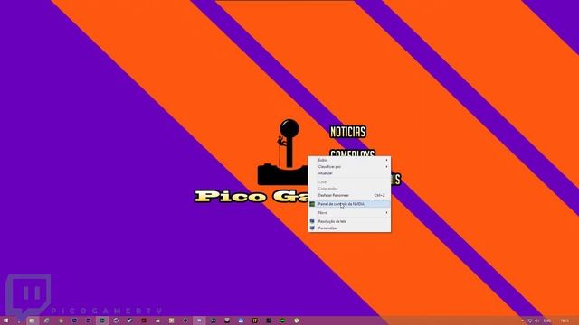Viewport: 579px width, 325px height.
Task: Select the Colar atalho menu entry
Action: 349,189
